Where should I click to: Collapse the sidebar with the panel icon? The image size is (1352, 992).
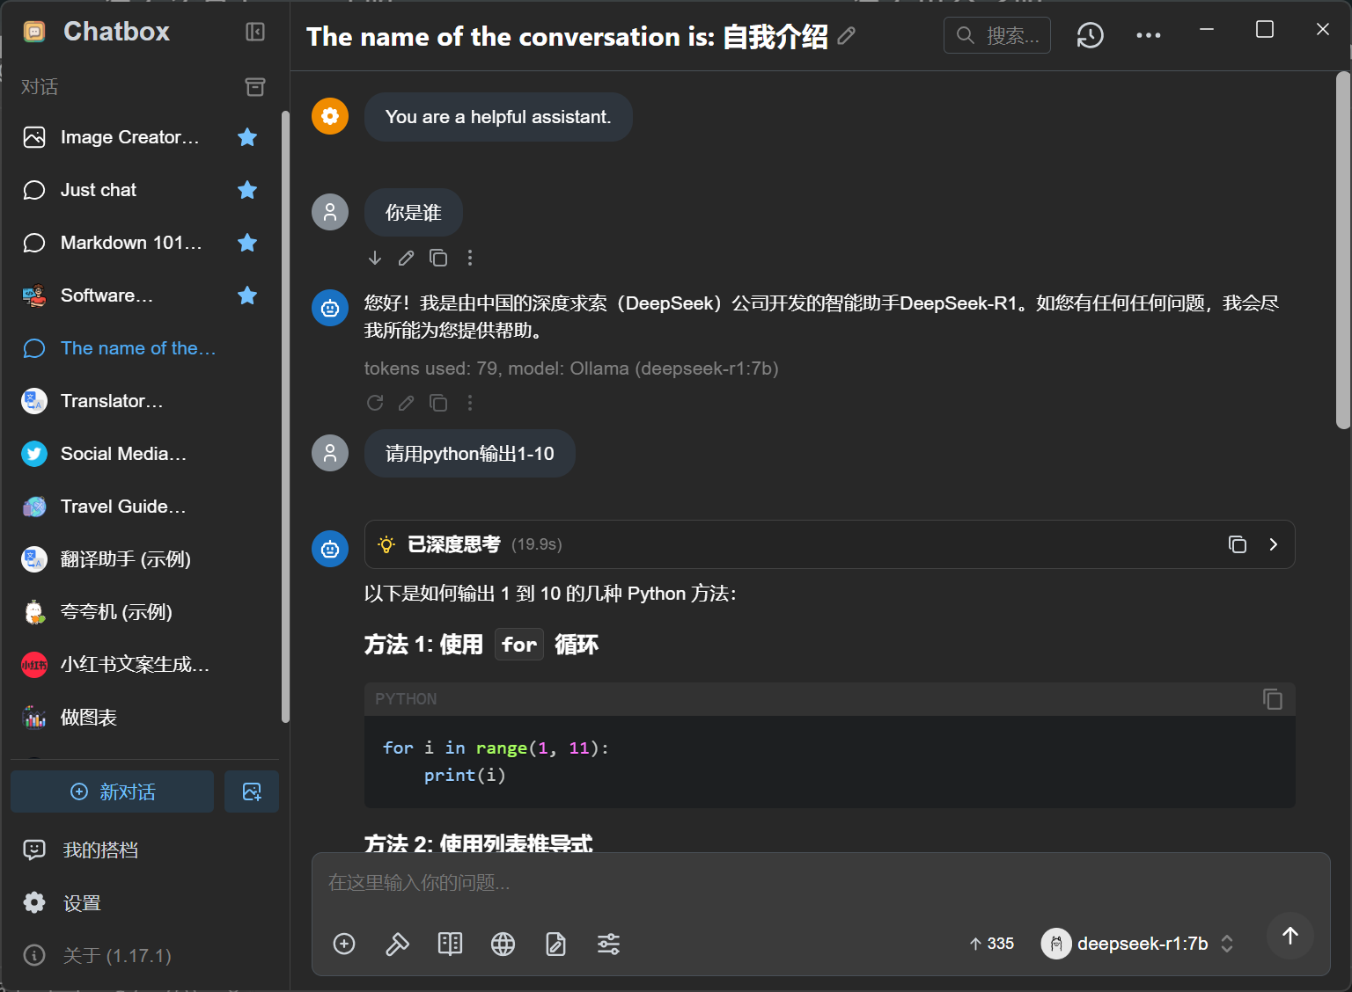pos(255,33)
